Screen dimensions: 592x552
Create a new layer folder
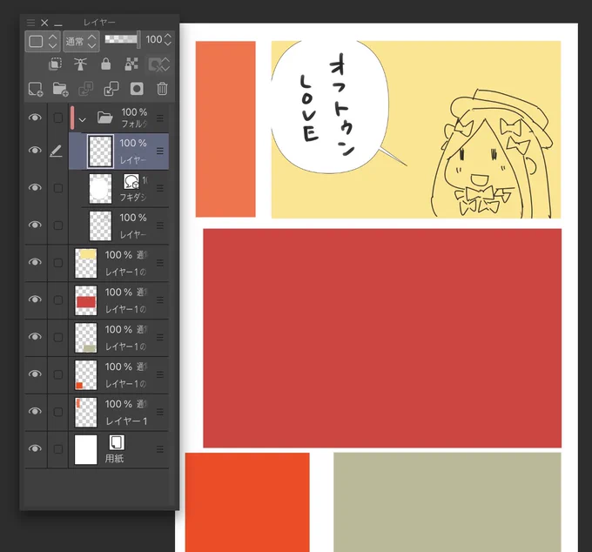point(60,89)
